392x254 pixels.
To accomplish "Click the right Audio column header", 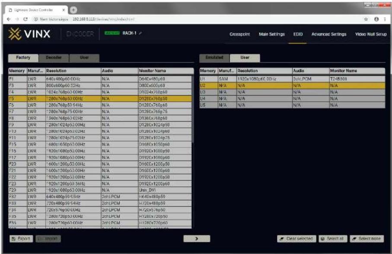I will point(310,71).
